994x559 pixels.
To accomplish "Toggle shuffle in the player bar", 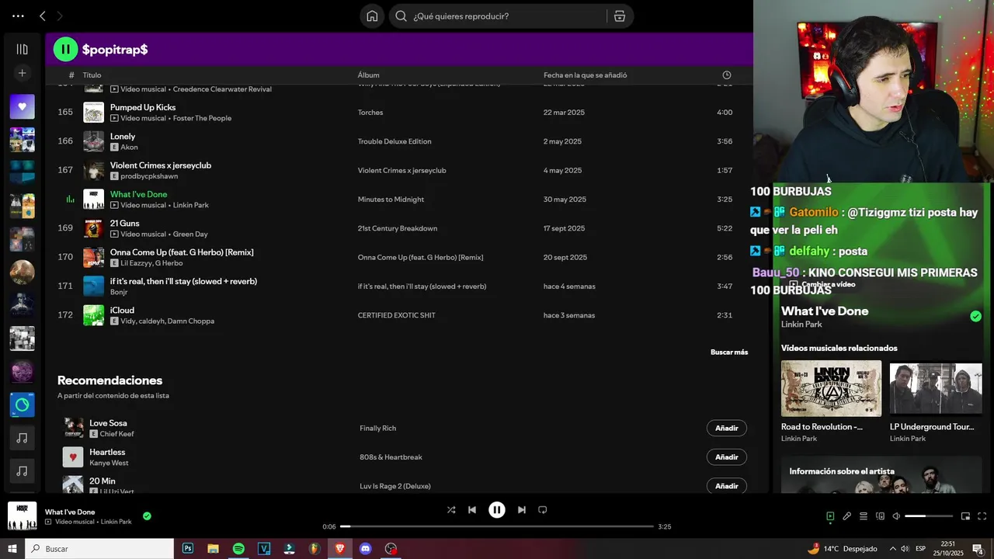I will click(451, 510).
